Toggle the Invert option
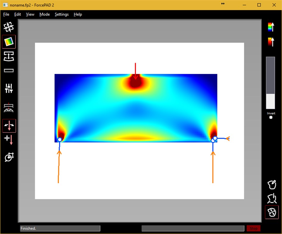Image resolution: width=282 pixels, height=234 pixels. (x=271, y=117)
